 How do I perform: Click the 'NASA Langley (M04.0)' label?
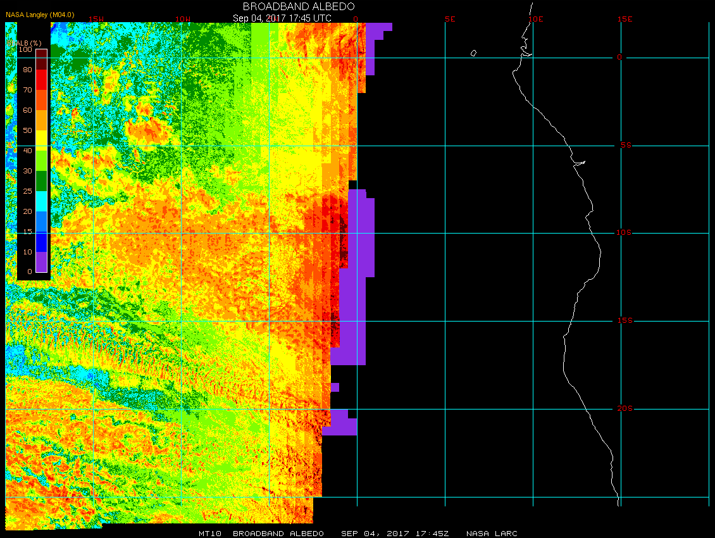pos(40,15)
